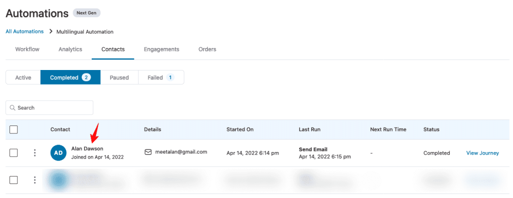Select the Active contacts filter
Image resolution: width=513 pixels, height=198 pixels.
coord(23,77)
